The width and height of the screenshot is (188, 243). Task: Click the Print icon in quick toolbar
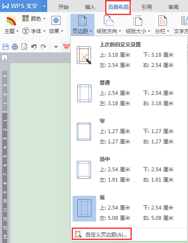[x=15, y=47]
